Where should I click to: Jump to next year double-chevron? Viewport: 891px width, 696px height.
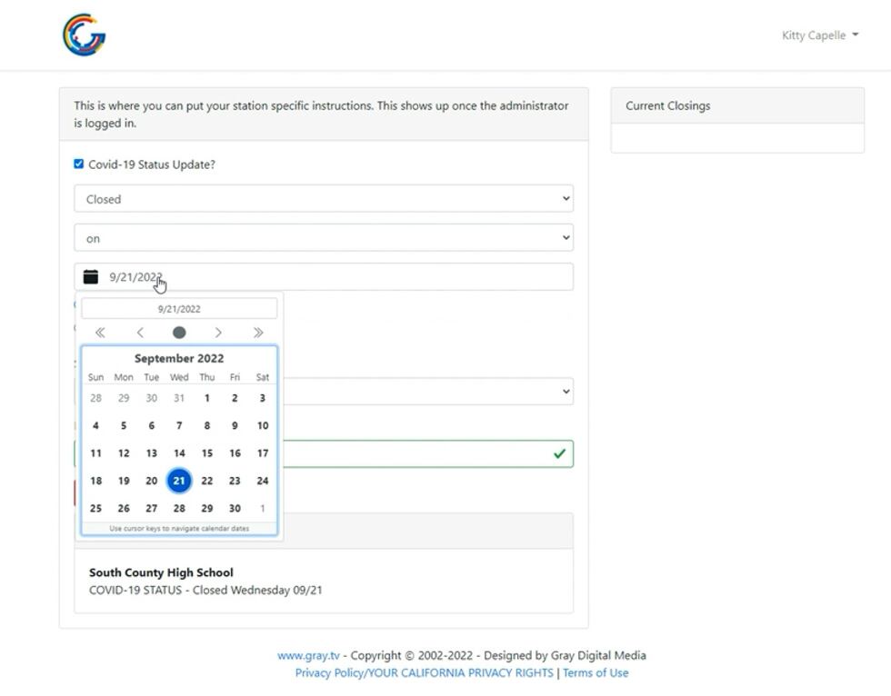click(x=258, y=333)
